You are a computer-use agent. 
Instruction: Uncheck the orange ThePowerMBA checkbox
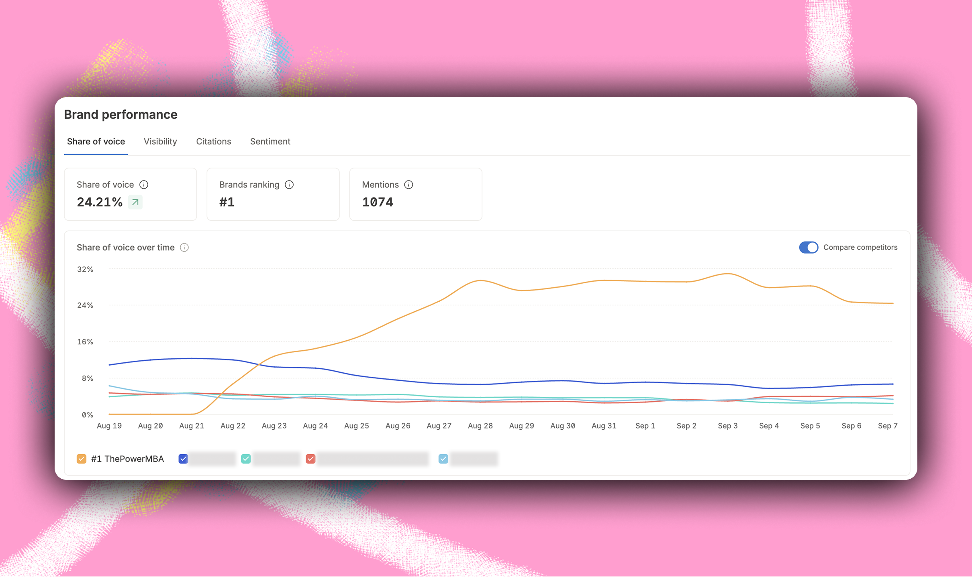pos(82,459)
